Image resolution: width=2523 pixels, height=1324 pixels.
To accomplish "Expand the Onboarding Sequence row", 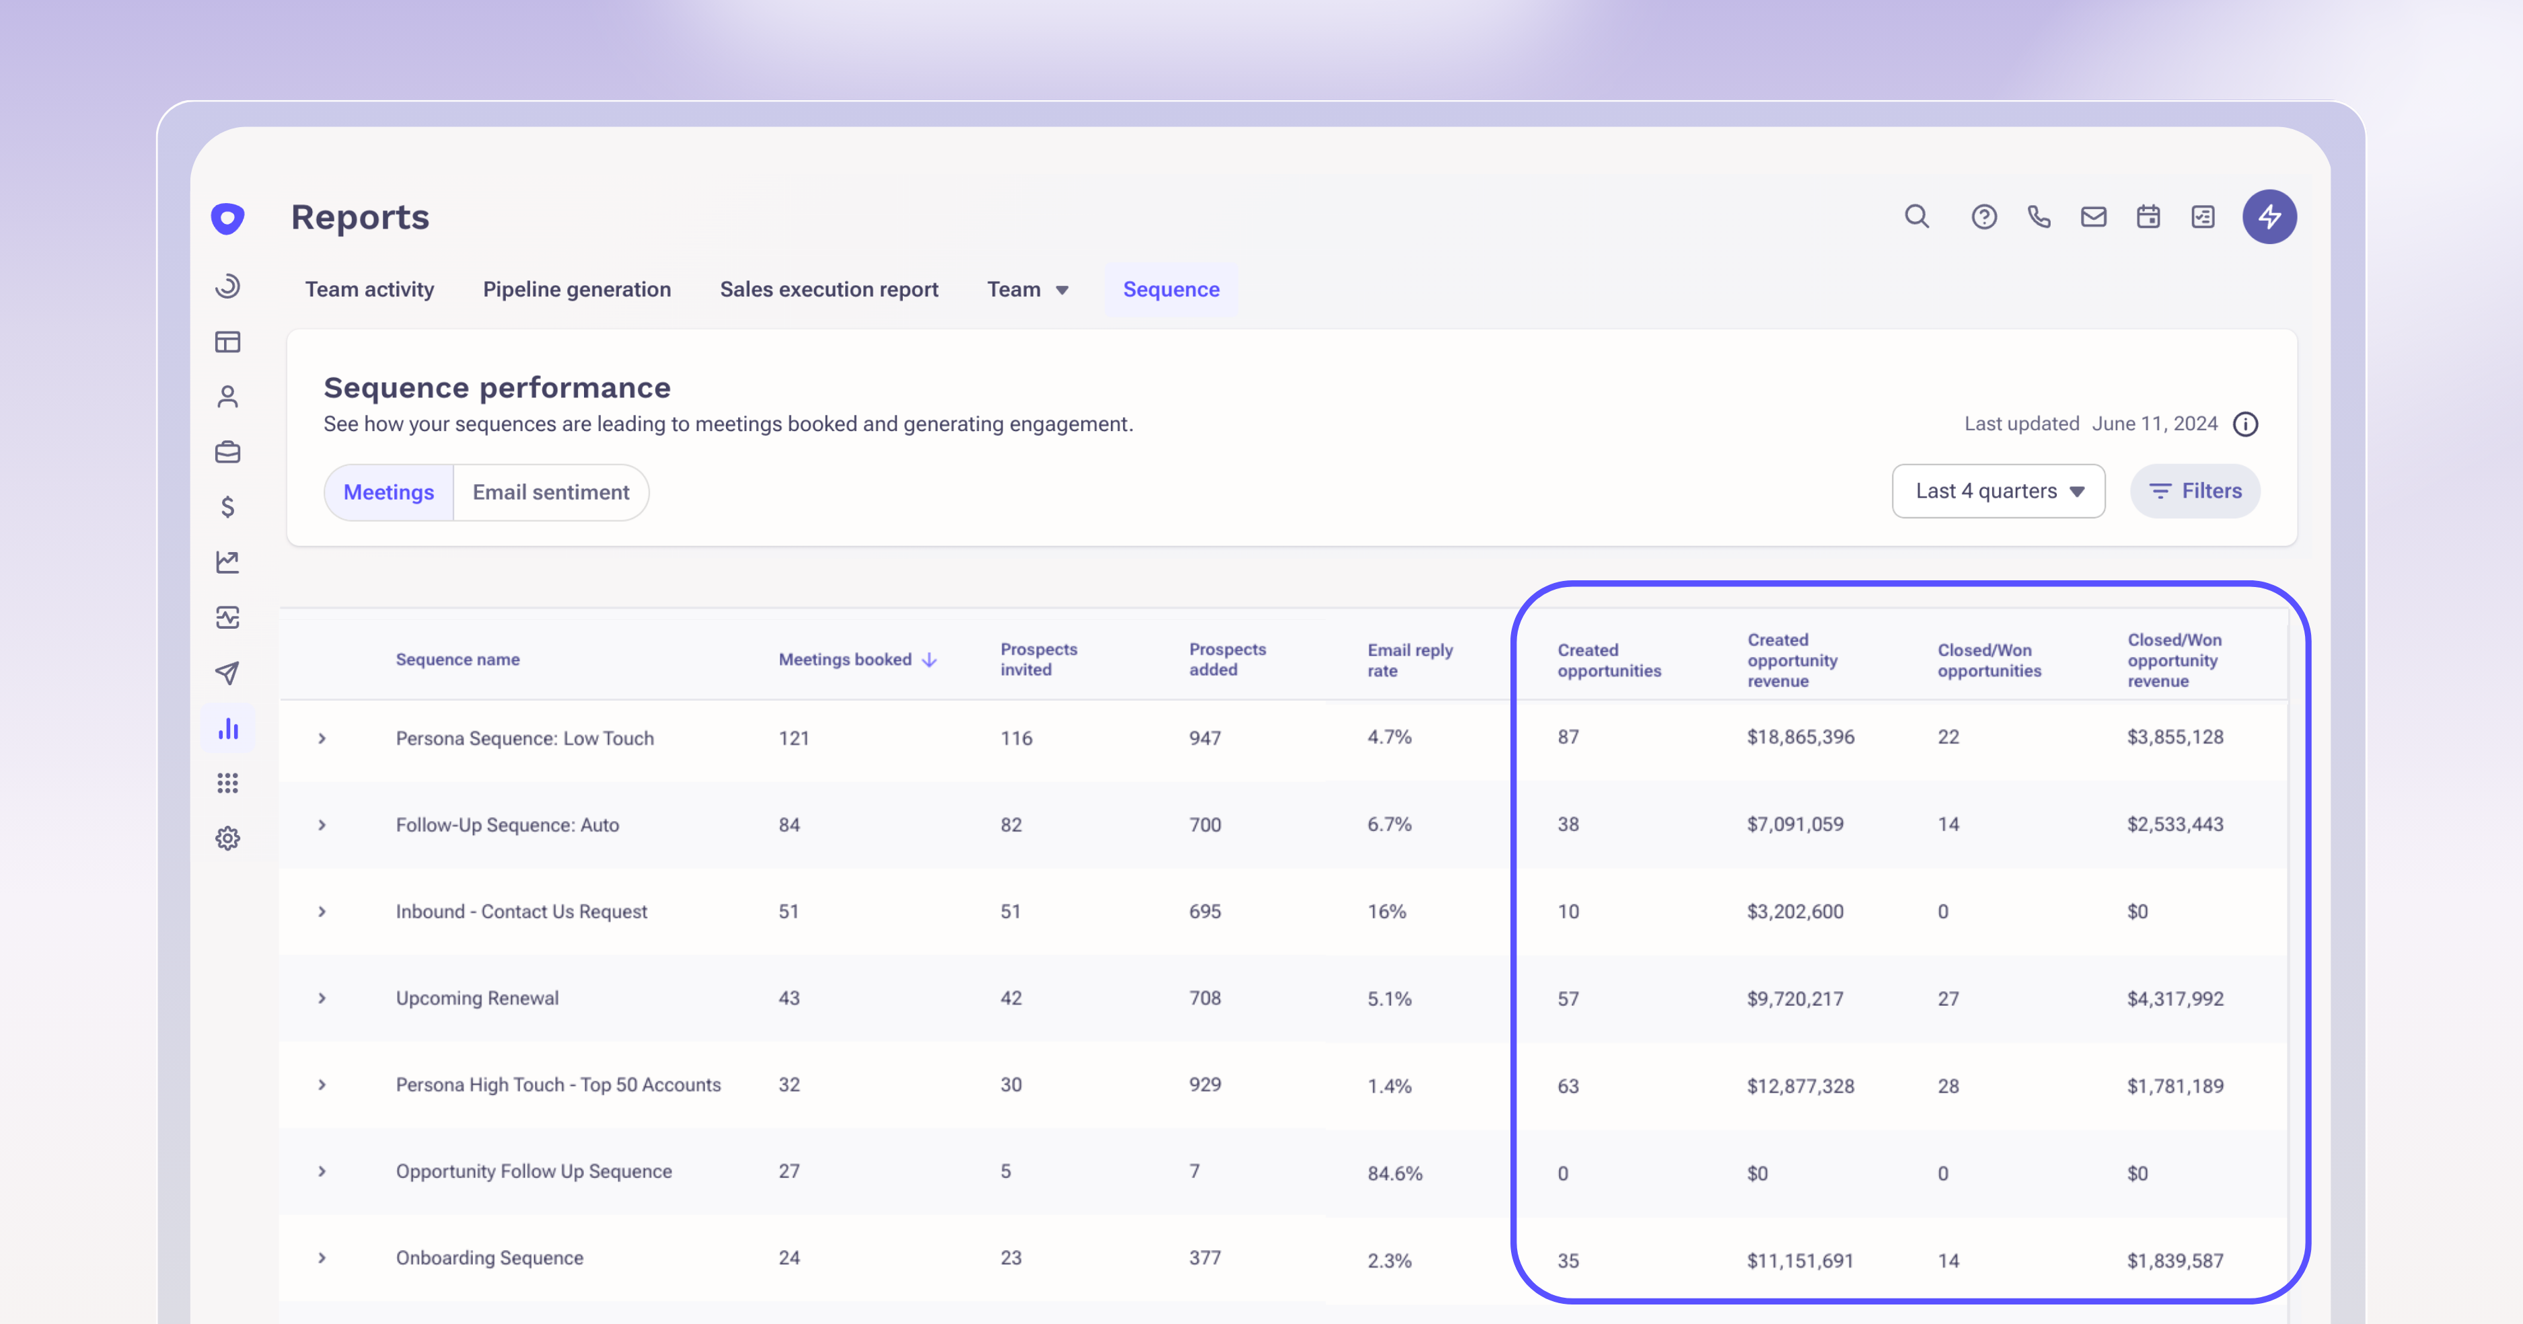I will 323,1258.
